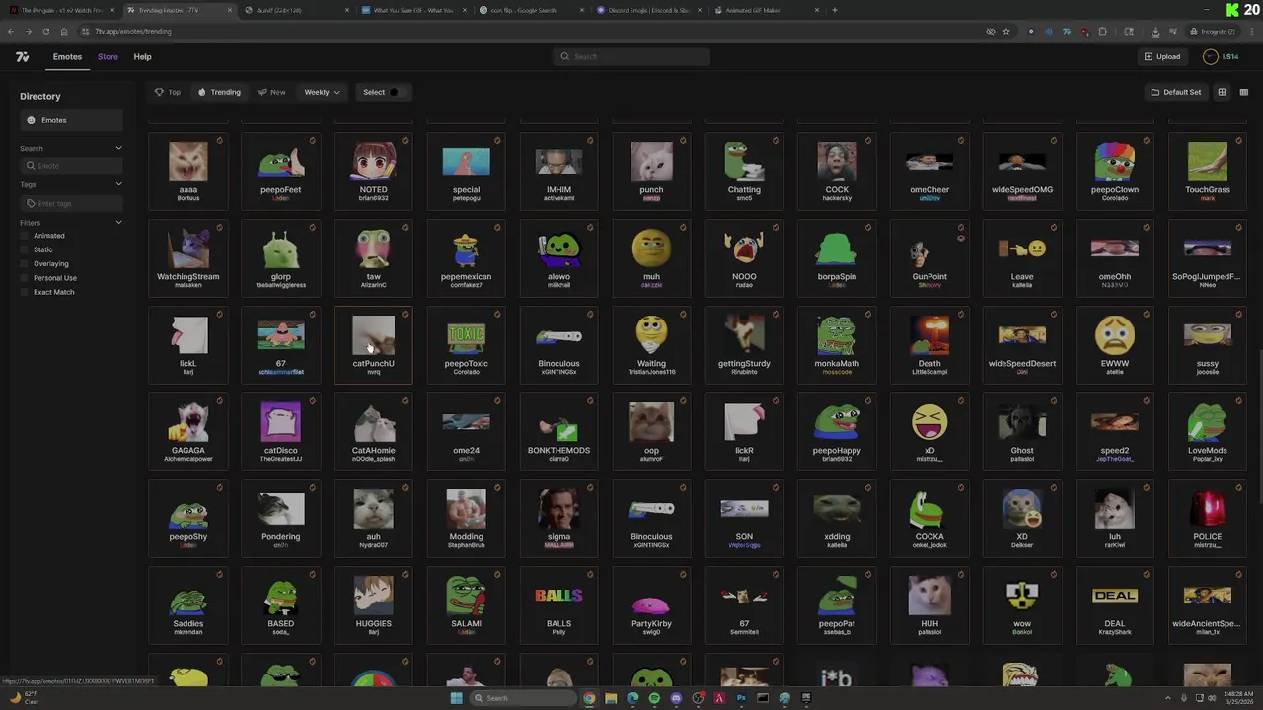Click the corner icon on TouchGrass card

[x=1238, y=141]
